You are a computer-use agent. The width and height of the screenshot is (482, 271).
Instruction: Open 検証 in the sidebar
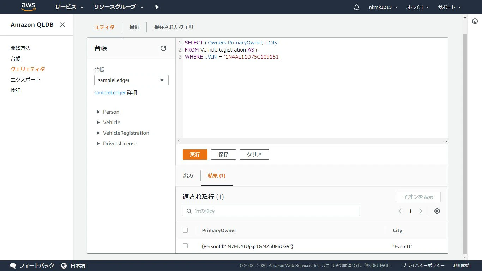(x=16, y=90)
